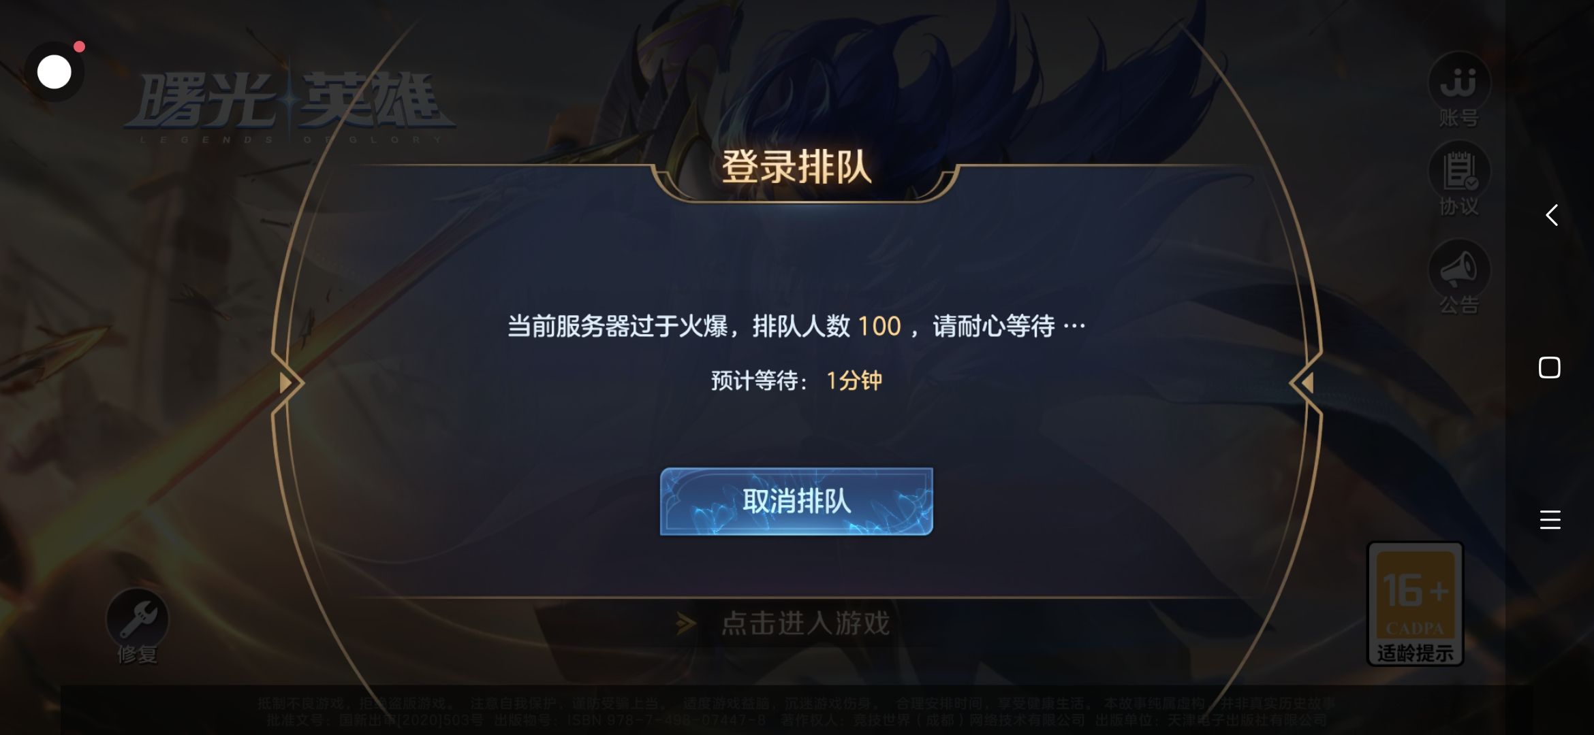This screenshot has width=1594, height=735.
Task: Click the 批准文号 publication info footer line
Action: click(796, 720)
